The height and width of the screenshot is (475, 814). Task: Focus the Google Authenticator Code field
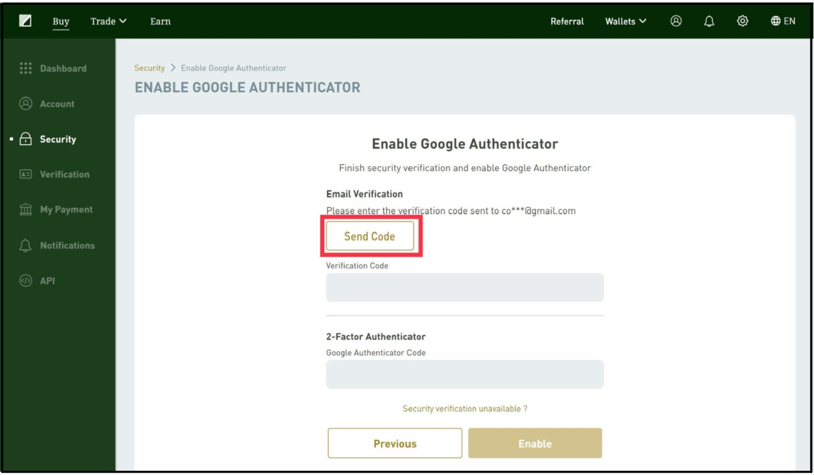[465, 374]
